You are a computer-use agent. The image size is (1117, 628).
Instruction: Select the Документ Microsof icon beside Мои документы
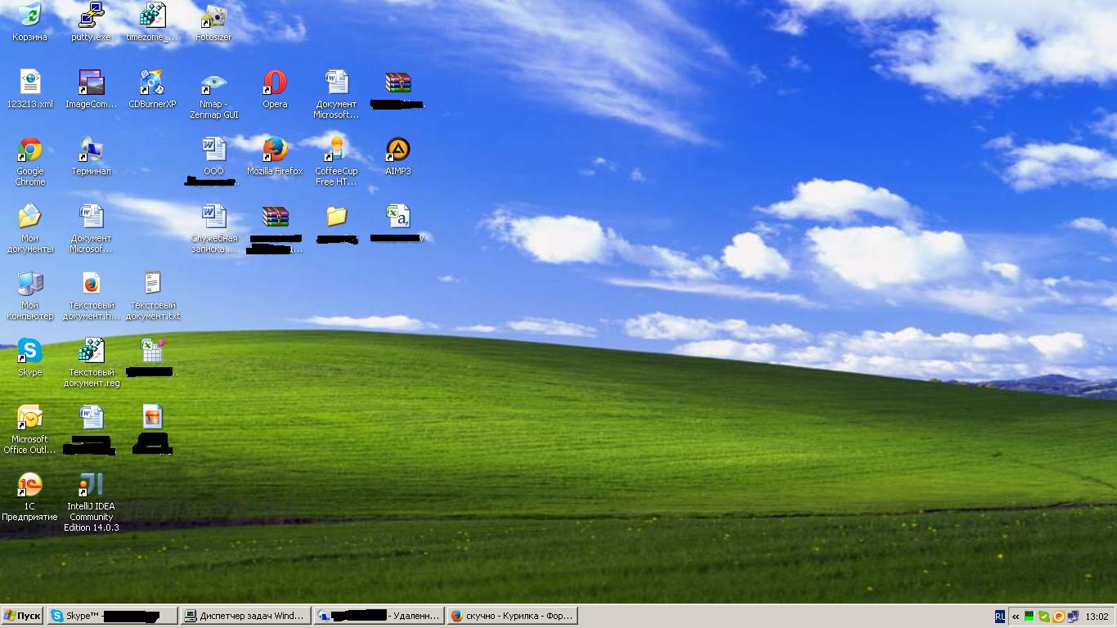pos(91,216)
